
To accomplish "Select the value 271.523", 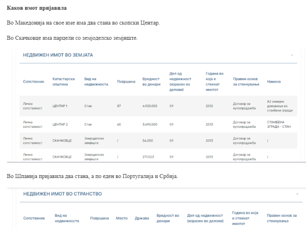I will coord(148,157).
